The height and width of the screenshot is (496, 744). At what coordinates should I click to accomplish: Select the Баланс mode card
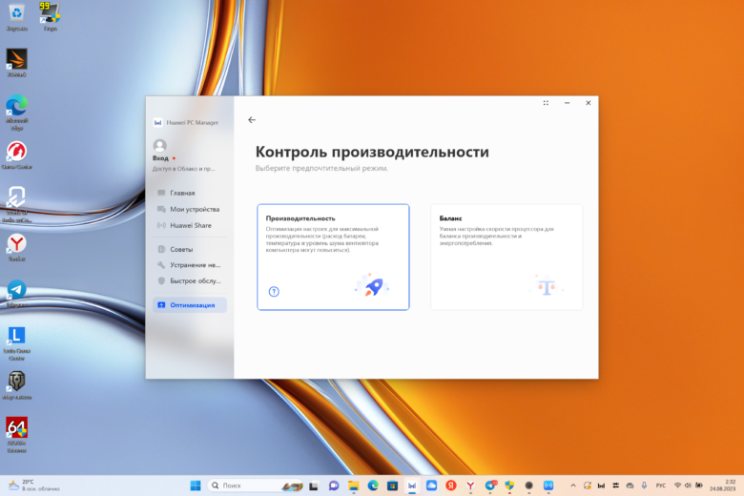(506, 257)
